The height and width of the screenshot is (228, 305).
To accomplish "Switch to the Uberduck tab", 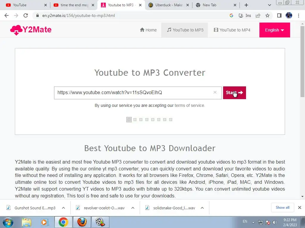I will (x=169, y=5).
